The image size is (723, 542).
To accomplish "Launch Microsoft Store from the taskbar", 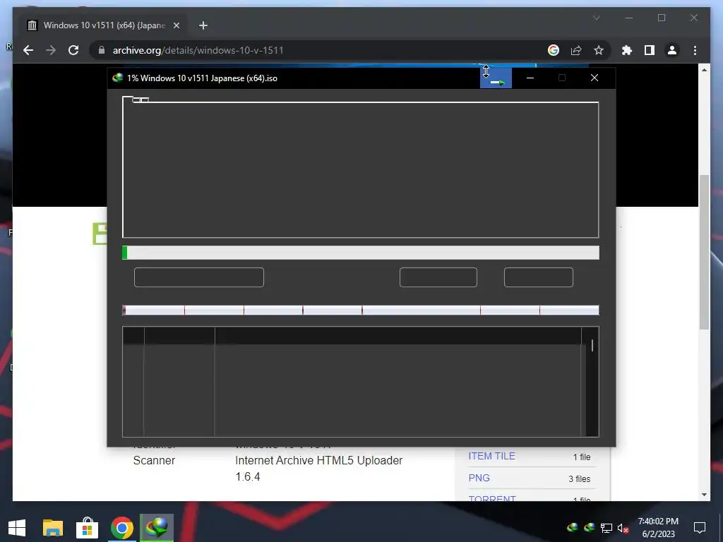I will 87,528.
